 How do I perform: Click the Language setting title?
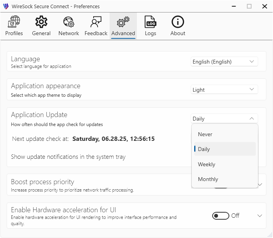tap(25, 59)
